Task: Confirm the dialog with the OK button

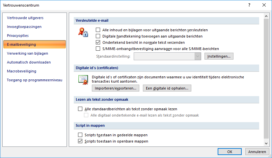Action: (230, 152)
